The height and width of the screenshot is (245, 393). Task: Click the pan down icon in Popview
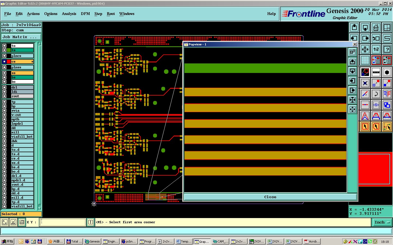[353, 71]
